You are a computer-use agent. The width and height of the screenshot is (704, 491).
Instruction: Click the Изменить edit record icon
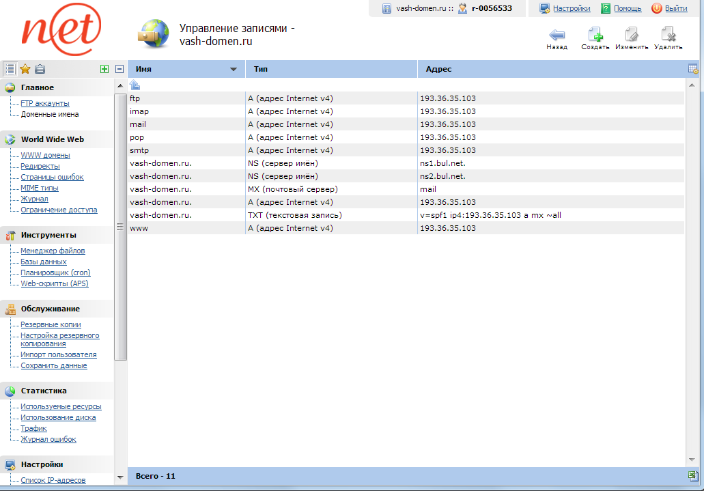632,35
